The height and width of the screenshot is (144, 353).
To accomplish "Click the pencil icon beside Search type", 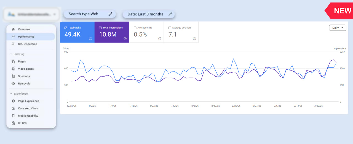I will (x=110, y=14).
